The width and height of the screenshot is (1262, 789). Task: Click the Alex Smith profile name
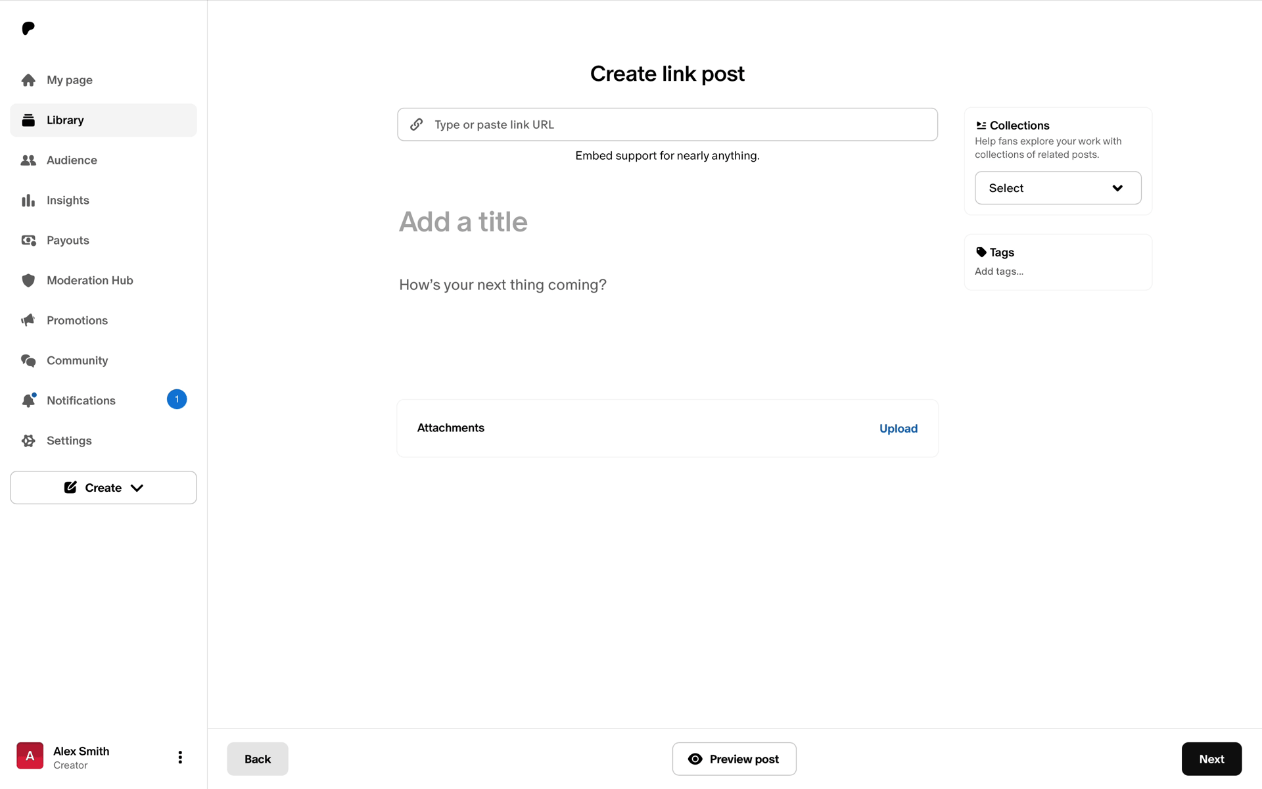coord(82,752)
